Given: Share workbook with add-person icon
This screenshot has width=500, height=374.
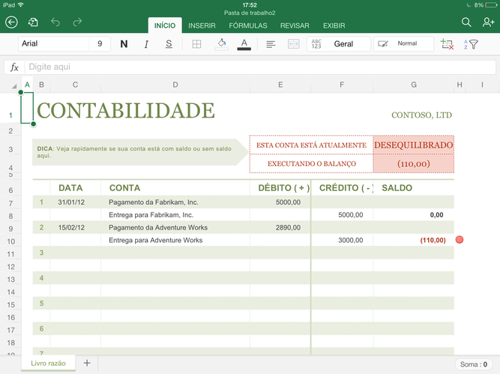Looking at the screenshot, I should (x=488, y=22).
